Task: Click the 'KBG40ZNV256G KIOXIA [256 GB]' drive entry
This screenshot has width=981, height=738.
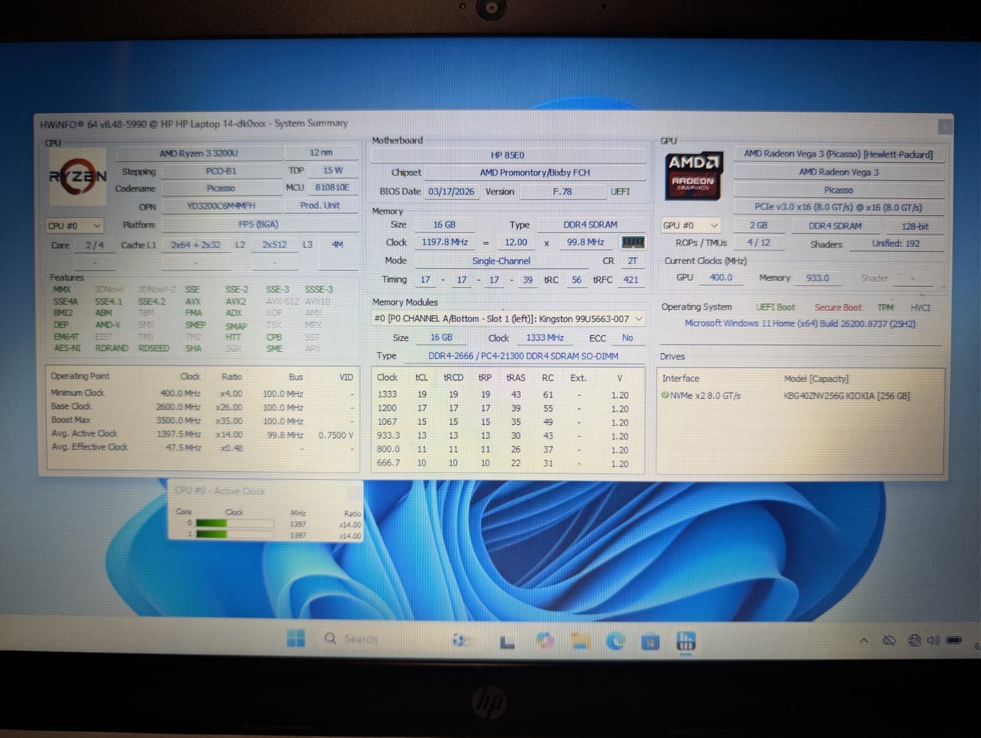Action: 847,396
